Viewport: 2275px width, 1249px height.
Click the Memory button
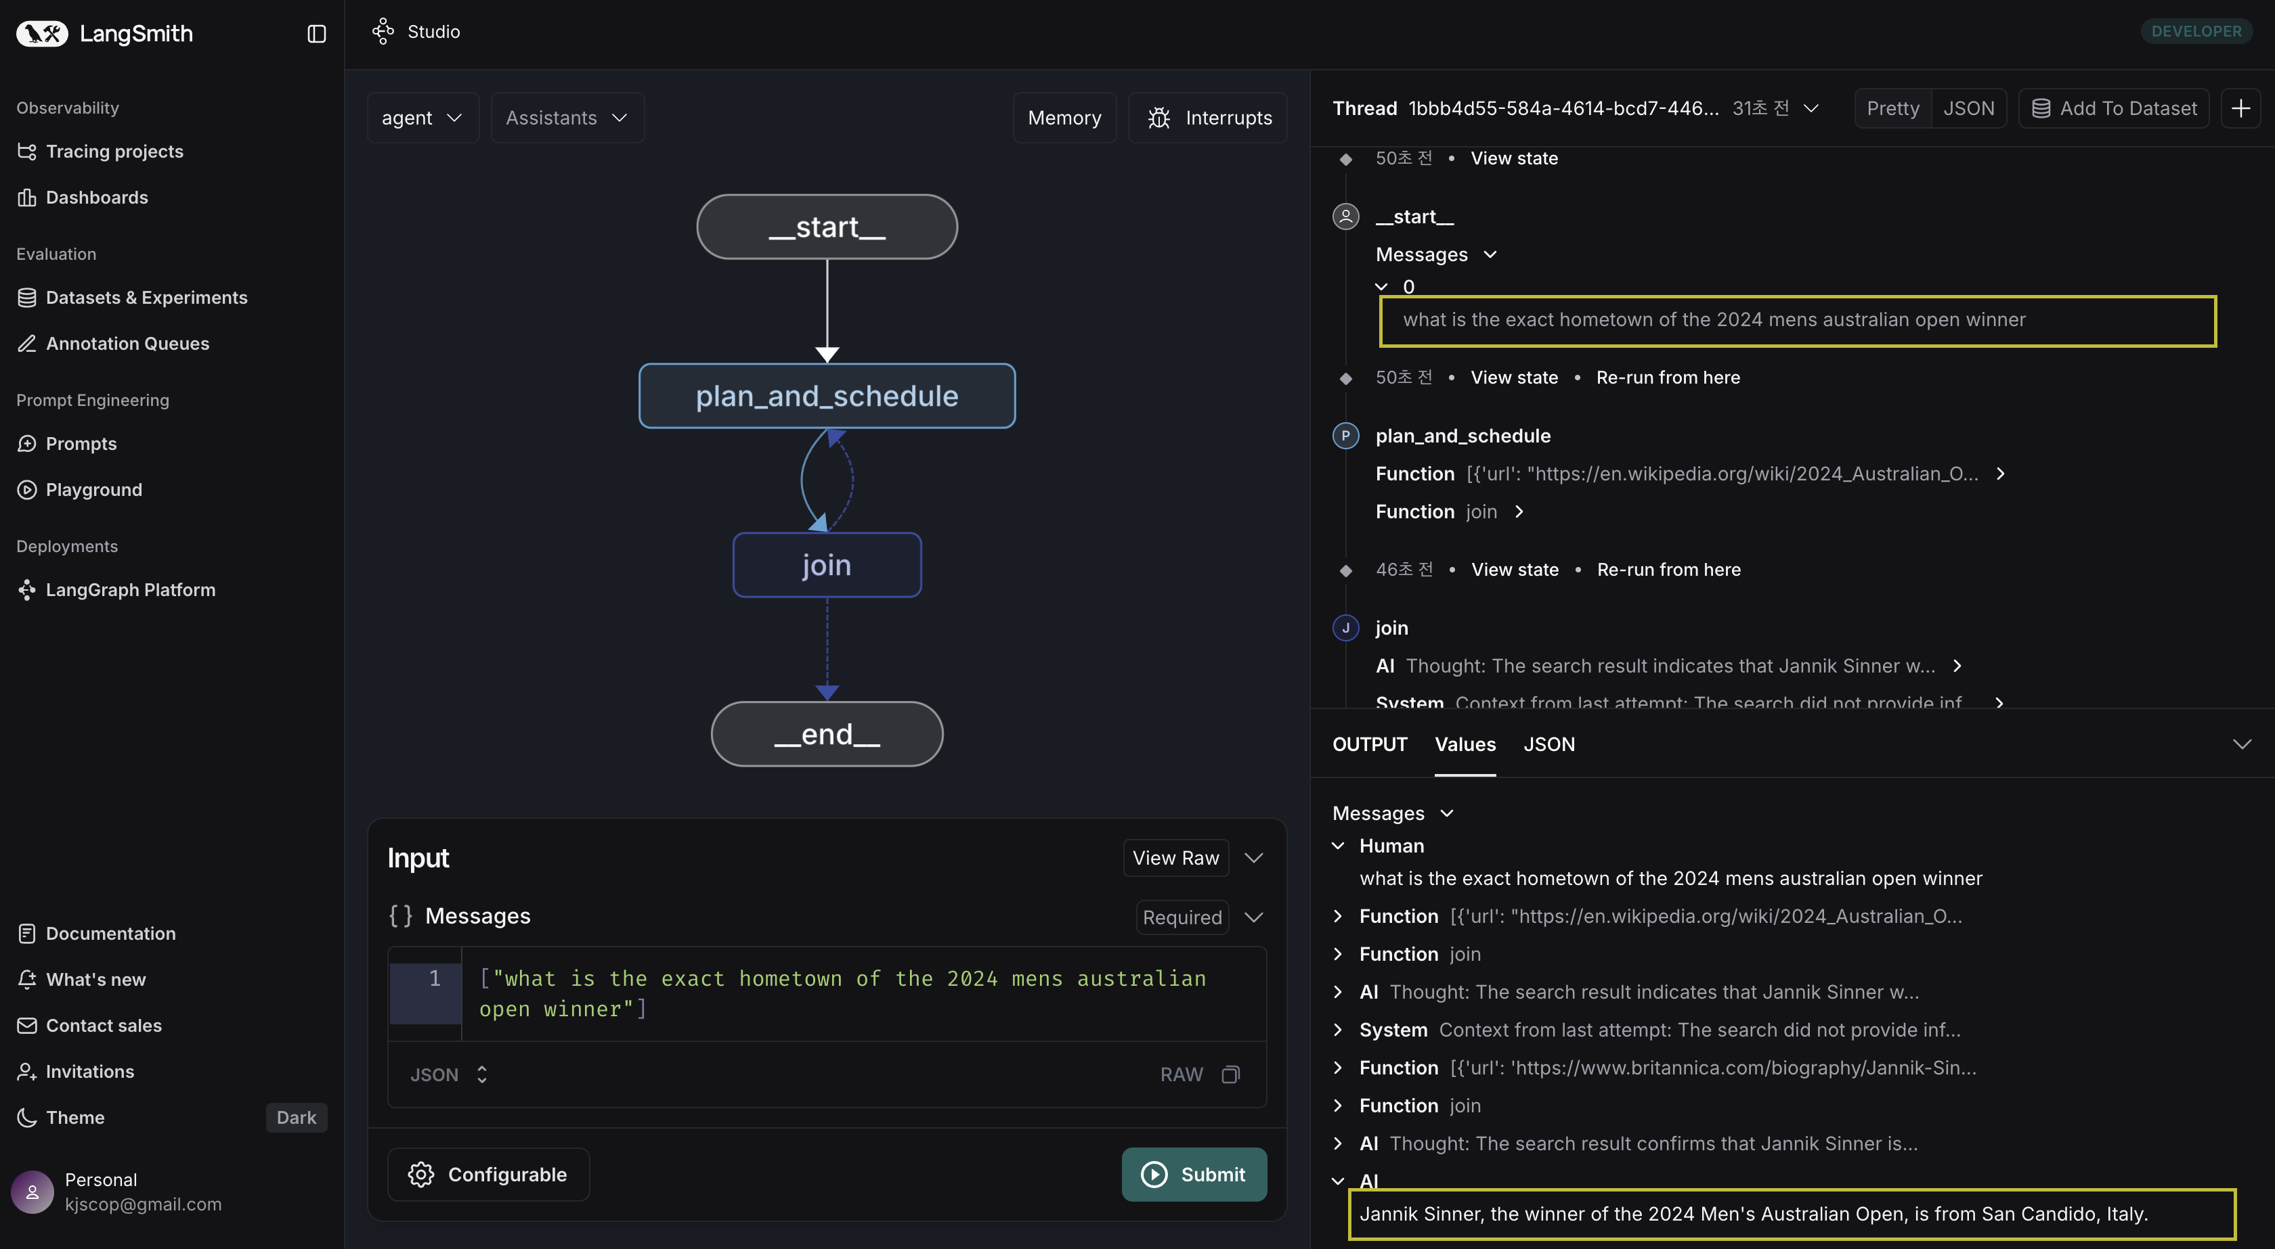point(1064,118)
